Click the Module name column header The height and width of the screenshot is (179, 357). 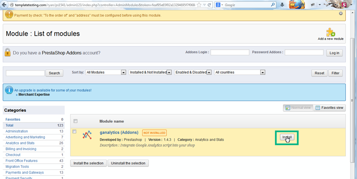coord(112,121)
